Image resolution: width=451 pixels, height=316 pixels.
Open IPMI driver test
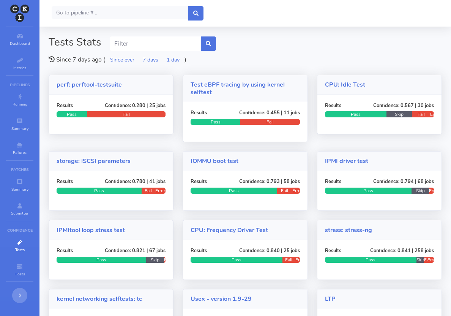pos(347,161)
